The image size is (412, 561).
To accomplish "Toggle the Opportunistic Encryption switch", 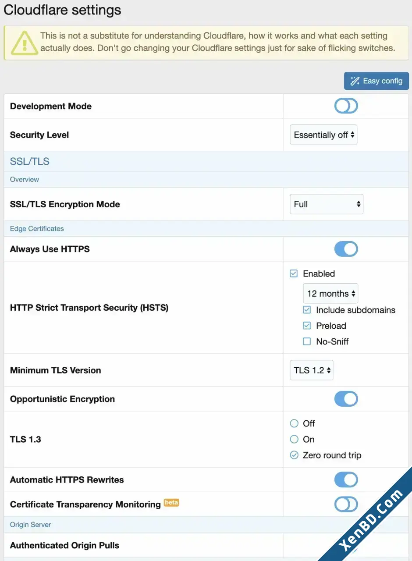I will pyautogui.click(x=346, y=399).
